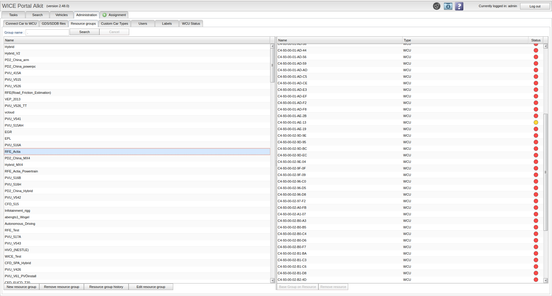Focus the Group name input field
Screen dimensions: 552x296
tap(47, 32)
